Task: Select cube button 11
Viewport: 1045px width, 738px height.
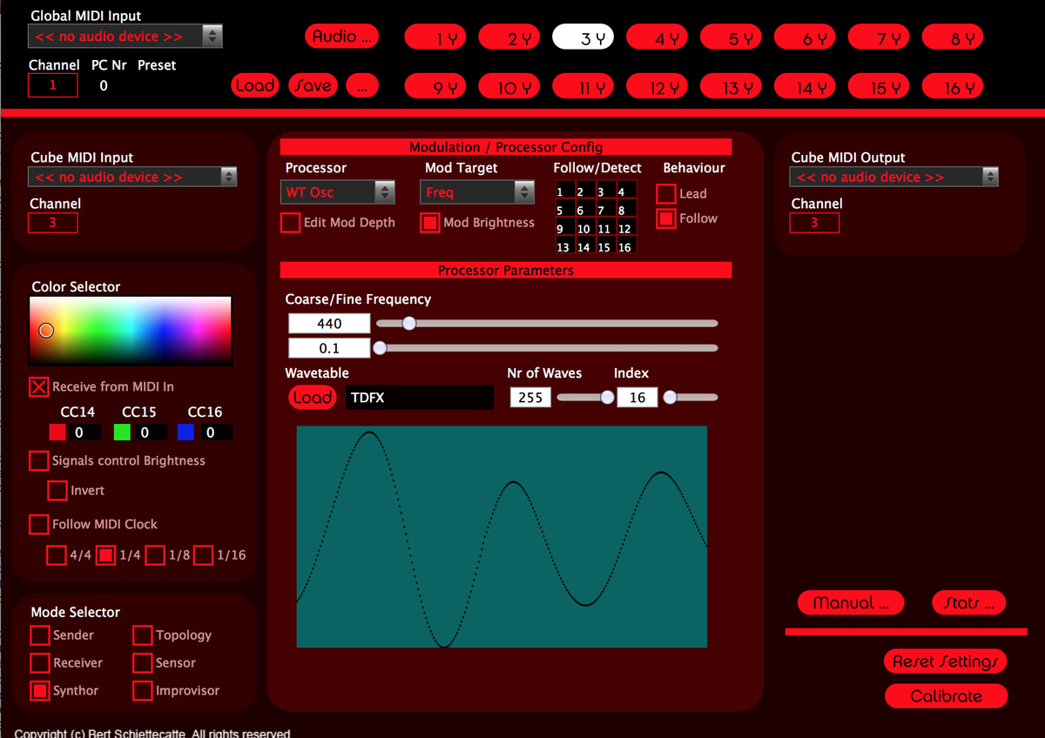Action: 583,86
